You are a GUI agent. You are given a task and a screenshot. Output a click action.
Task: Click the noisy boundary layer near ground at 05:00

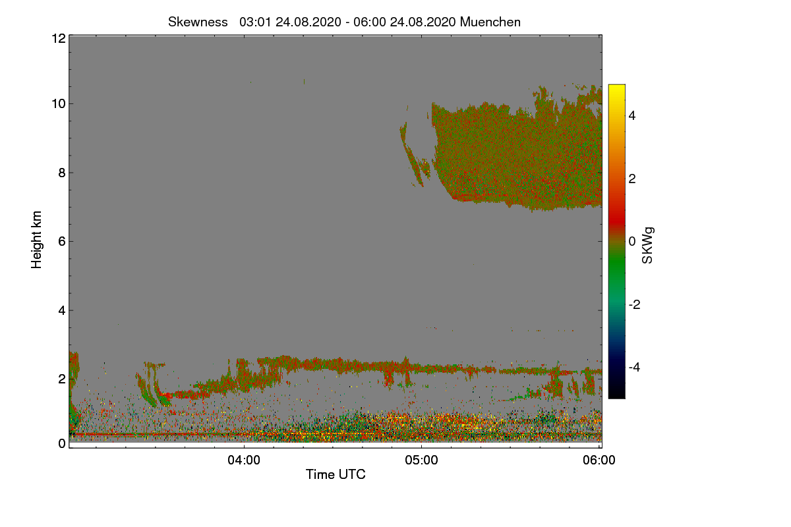tap(422, 427)
